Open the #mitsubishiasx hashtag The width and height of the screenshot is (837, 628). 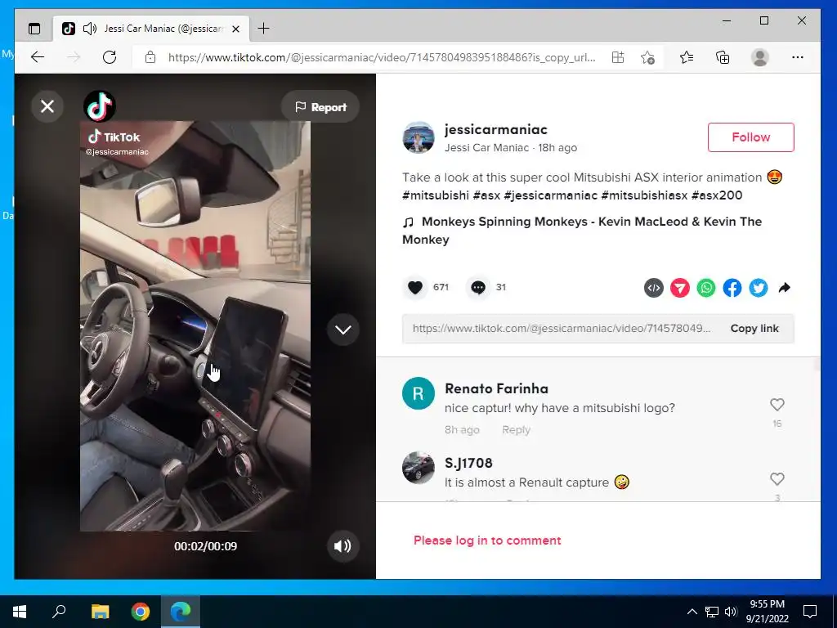pos(644,195)
